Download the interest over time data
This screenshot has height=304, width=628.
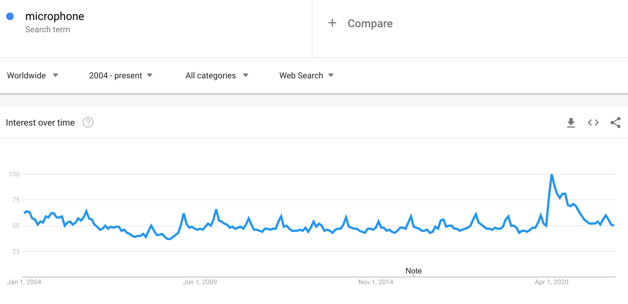coord(571,123)
